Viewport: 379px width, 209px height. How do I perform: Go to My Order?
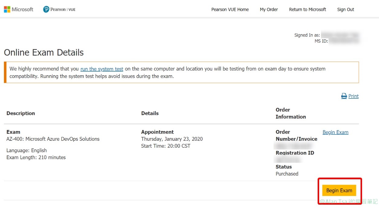[269, 9]
